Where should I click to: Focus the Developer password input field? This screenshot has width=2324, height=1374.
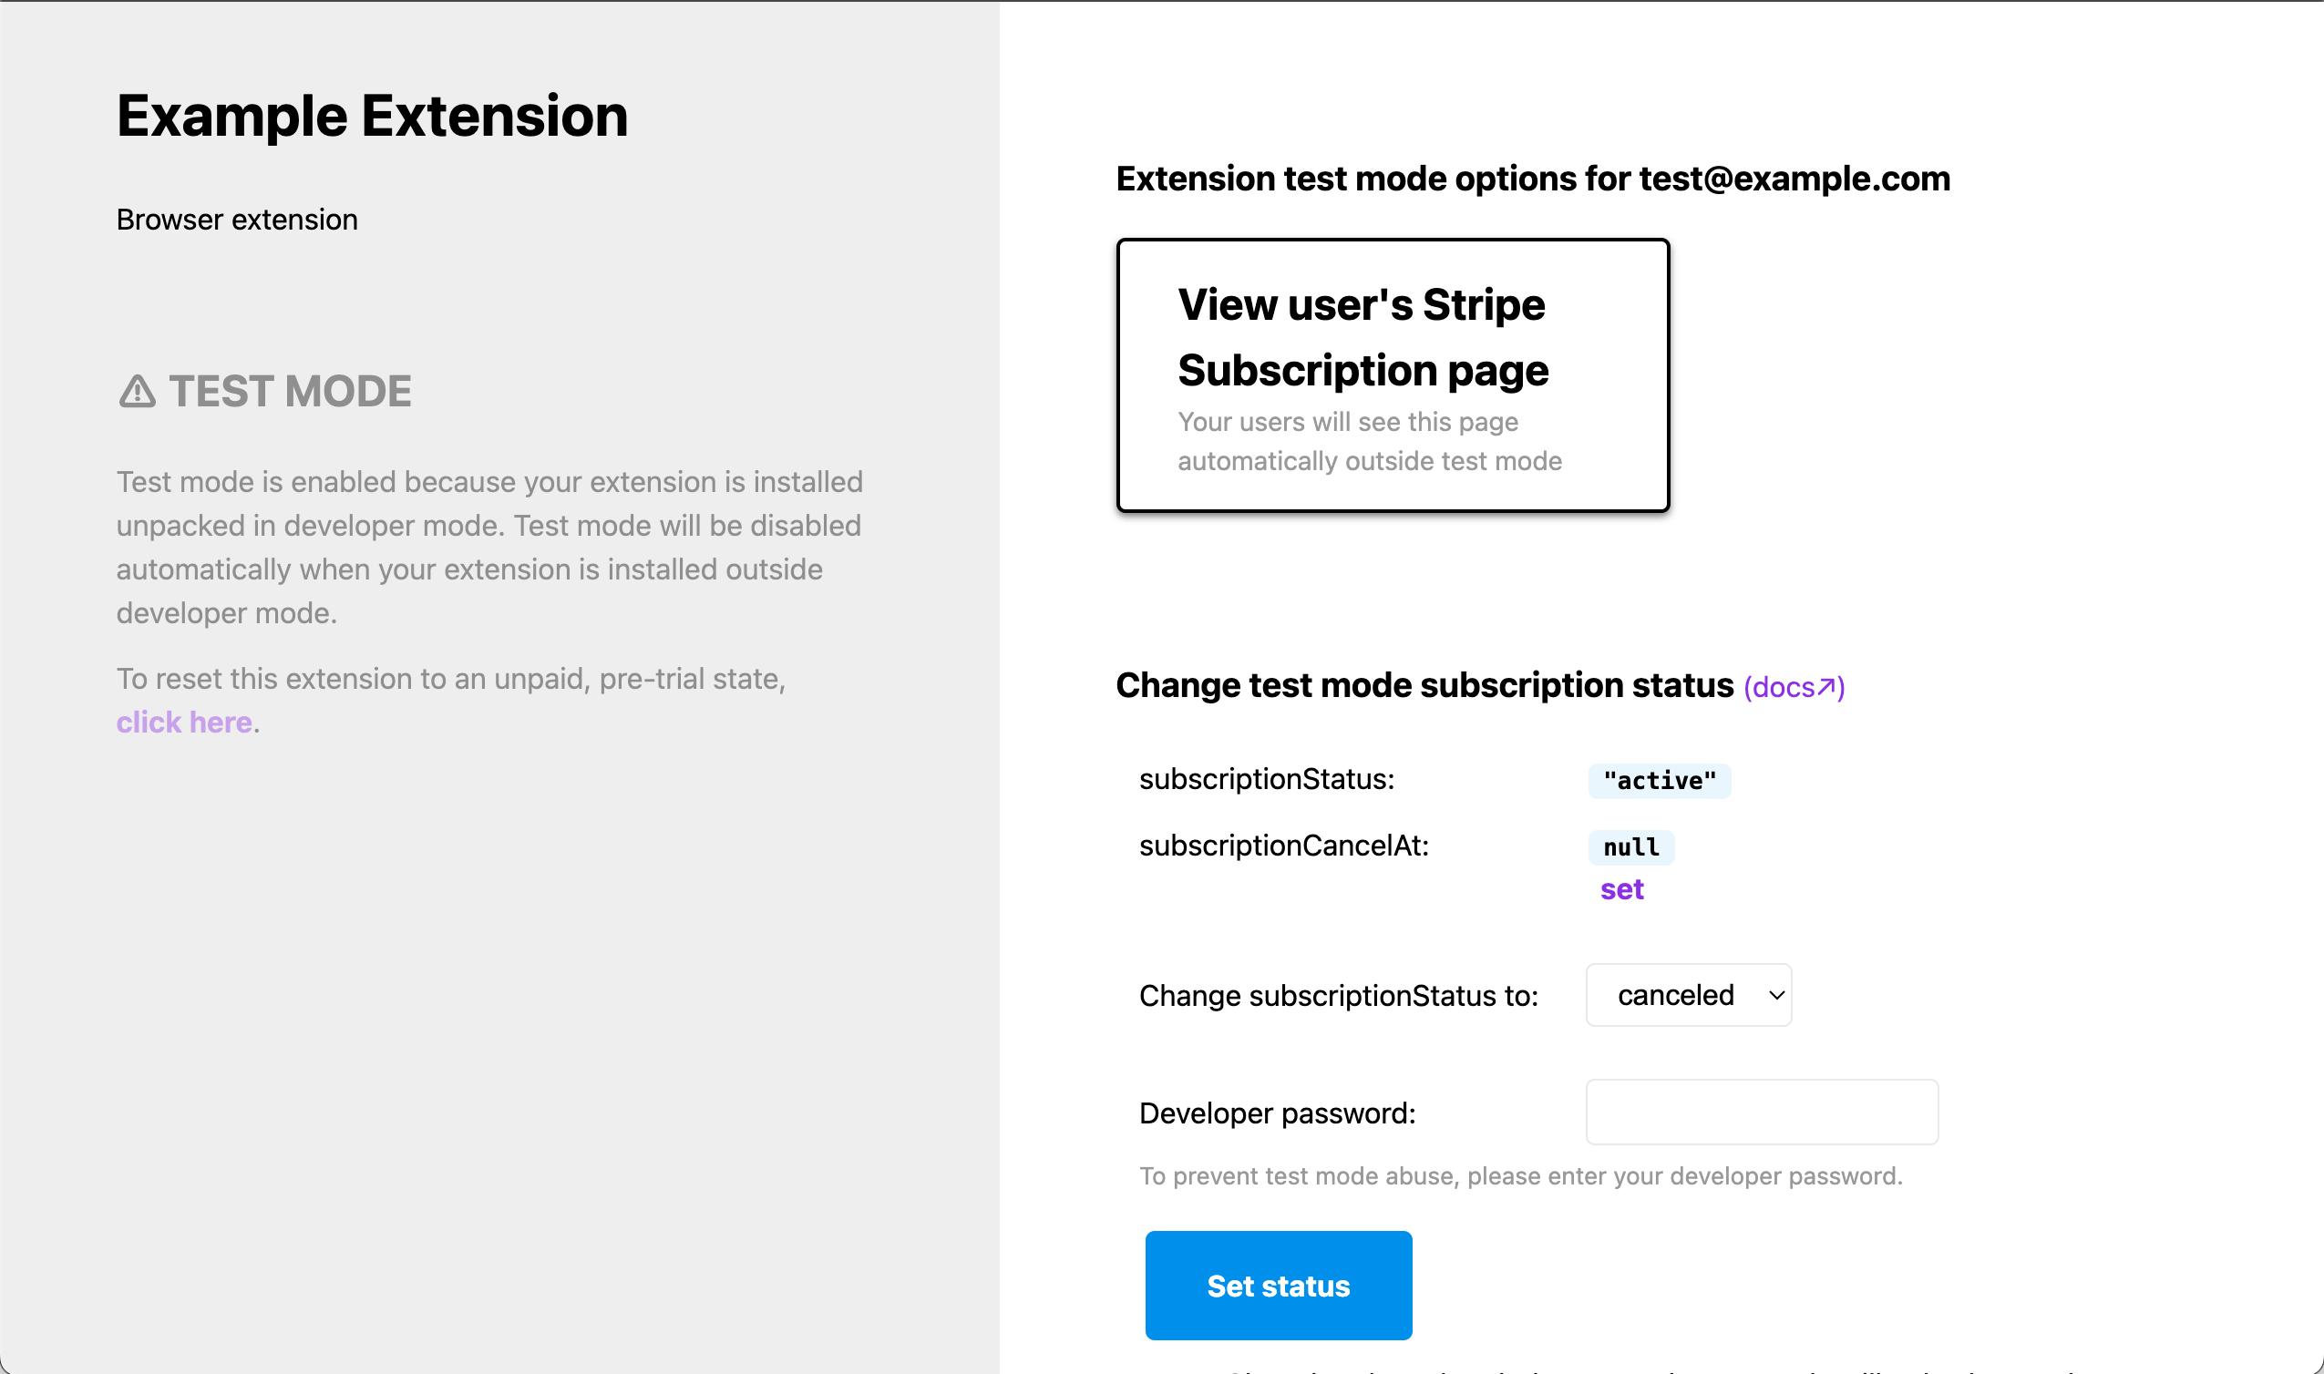pos(1761,1112)
